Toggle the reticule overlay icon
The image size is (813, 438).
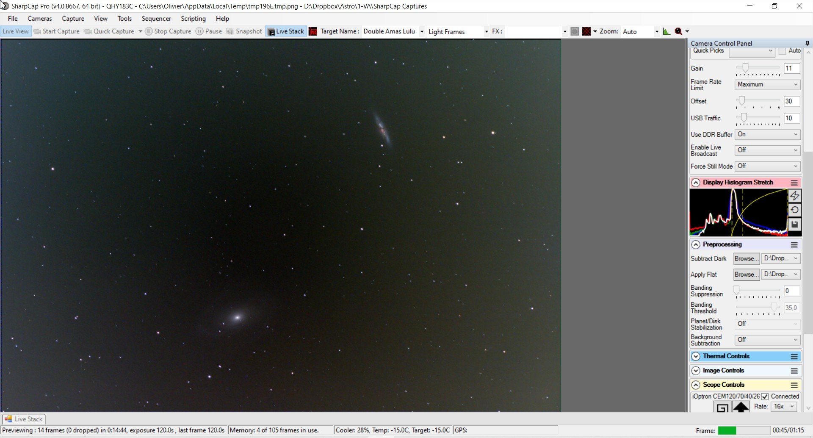(586, 31)
